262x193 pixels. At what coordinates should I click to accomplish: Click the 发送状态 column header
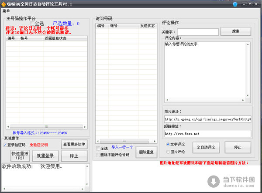click(x=148, y=26)
